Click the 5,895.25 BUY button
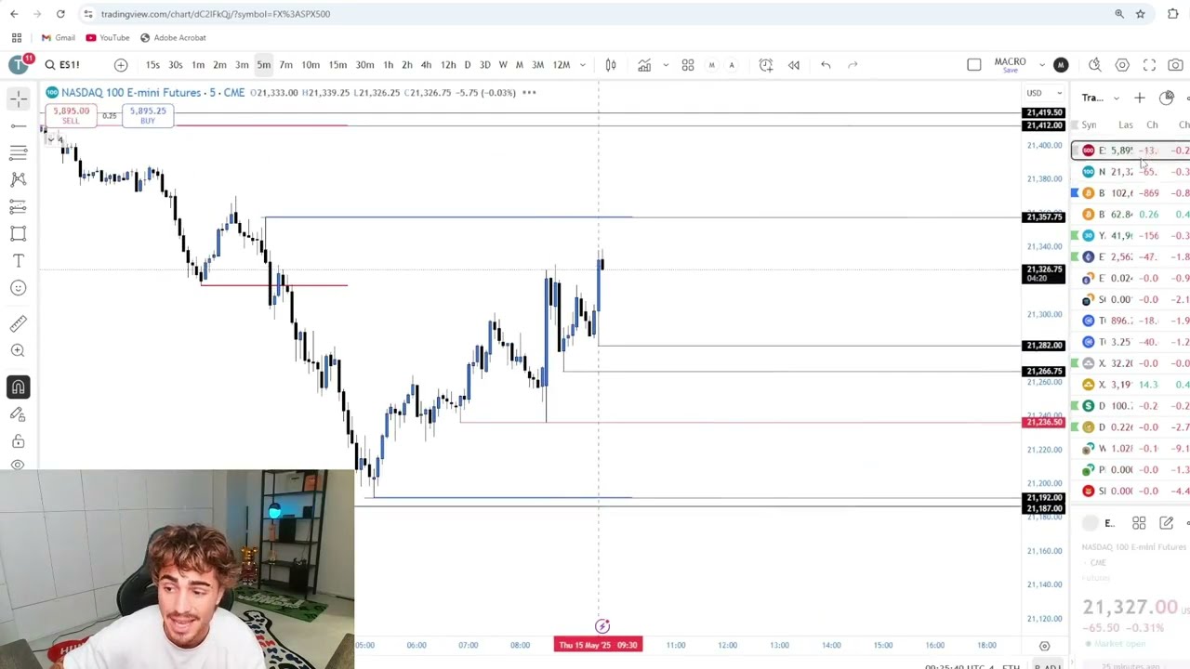Viewport: 1190px width, 669px height. [148, 116]
